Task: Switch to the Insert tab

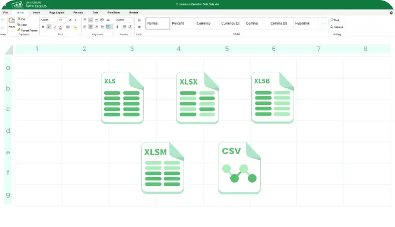Action: [36, 12]
